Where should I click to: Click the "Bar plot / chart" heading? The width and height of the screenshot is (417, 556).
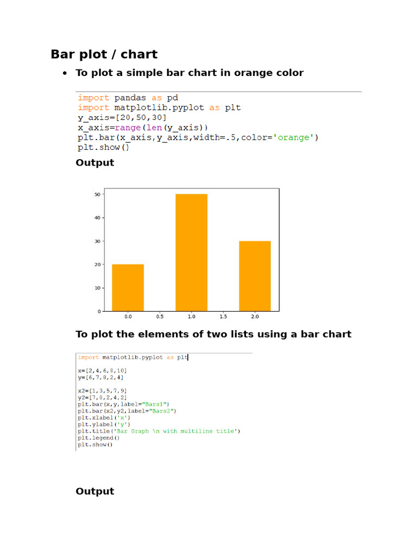click(104, 54)
